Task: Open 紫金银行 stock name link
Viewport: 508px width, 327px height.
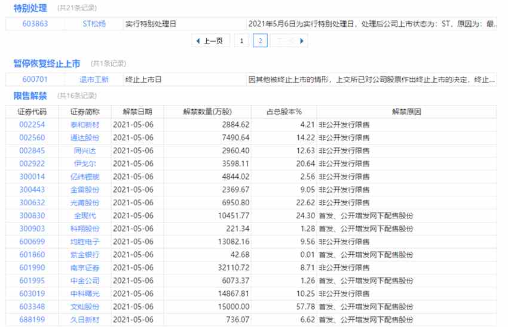Action: coord(85,255)
